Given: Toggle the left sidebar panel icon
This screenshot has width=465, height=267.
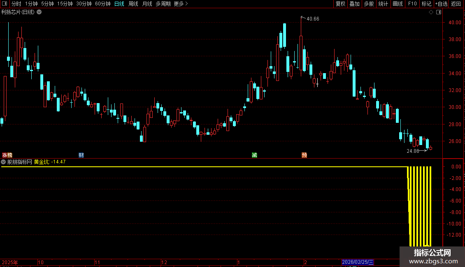Looking at the screenshot, I should pyautogui.click(x=5, y=4).
